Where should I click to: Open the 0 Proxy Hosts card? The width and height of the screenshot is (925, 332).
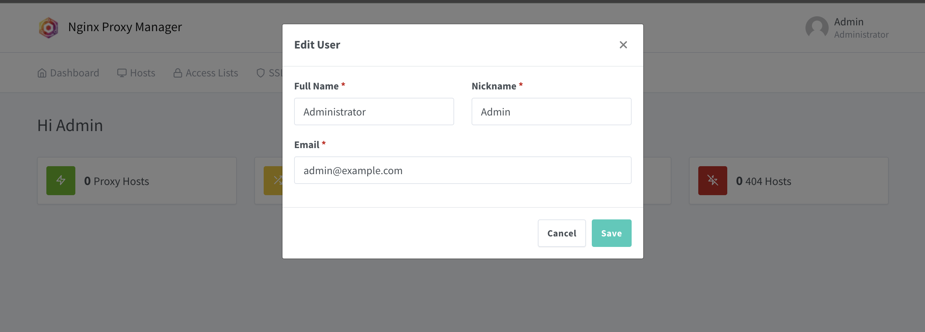pos(137,181)
